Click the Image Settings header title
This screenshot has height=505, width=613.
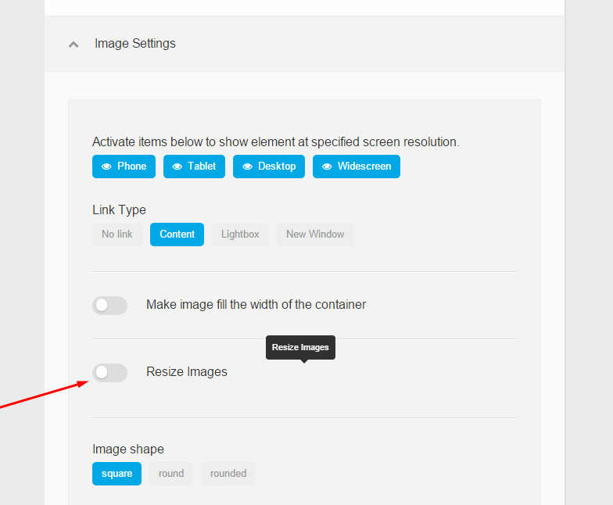click(134, 44)
